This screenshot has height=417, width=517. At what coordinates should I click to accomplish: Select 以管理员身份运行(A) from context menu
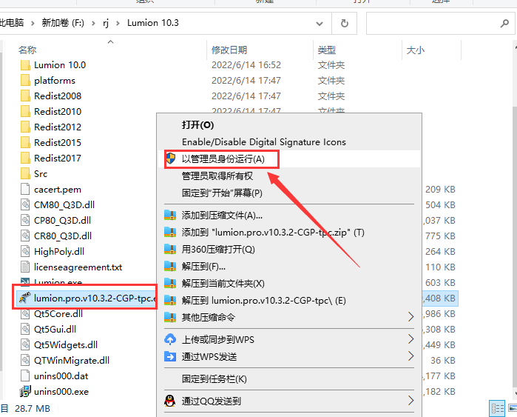click(223, 159)
